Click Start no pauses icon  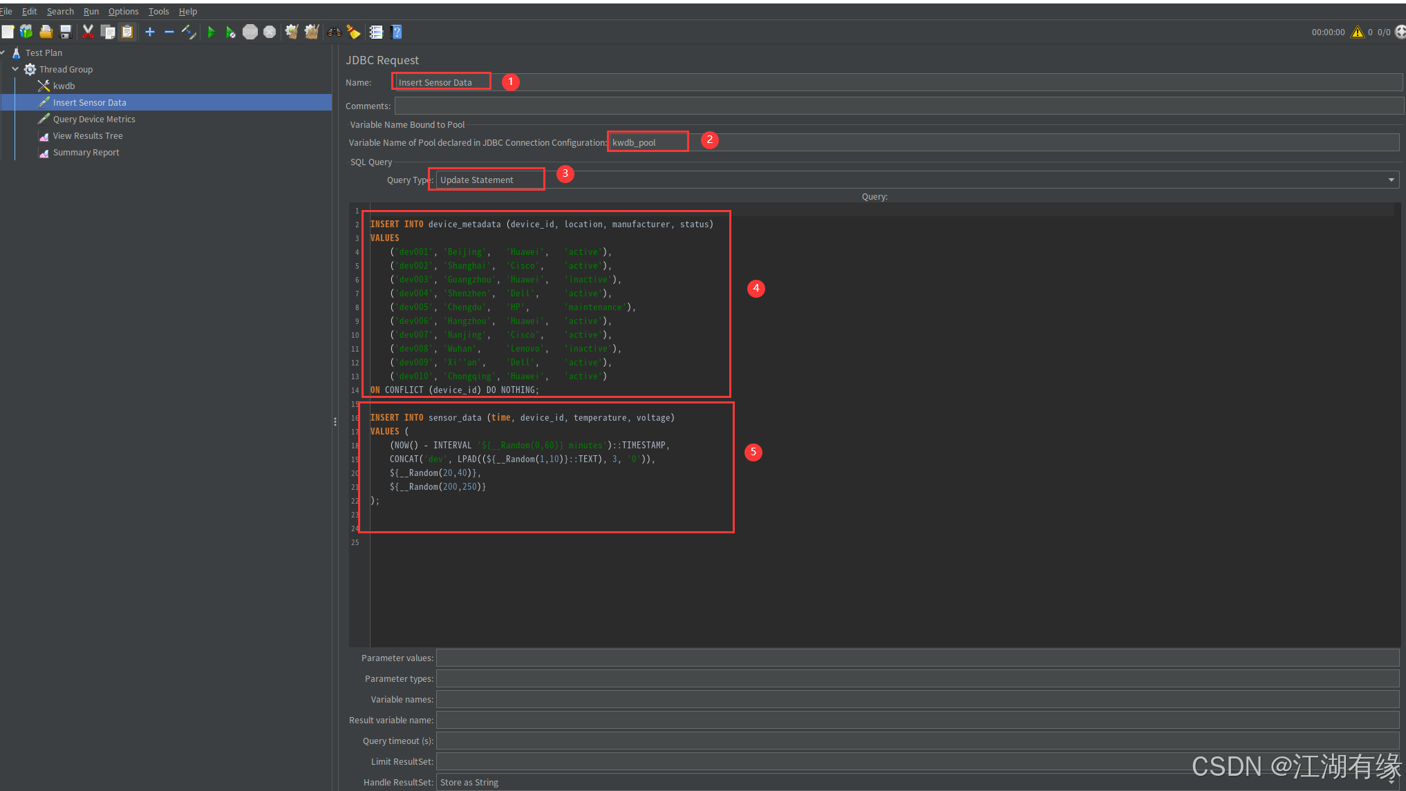tap(230, 32)
